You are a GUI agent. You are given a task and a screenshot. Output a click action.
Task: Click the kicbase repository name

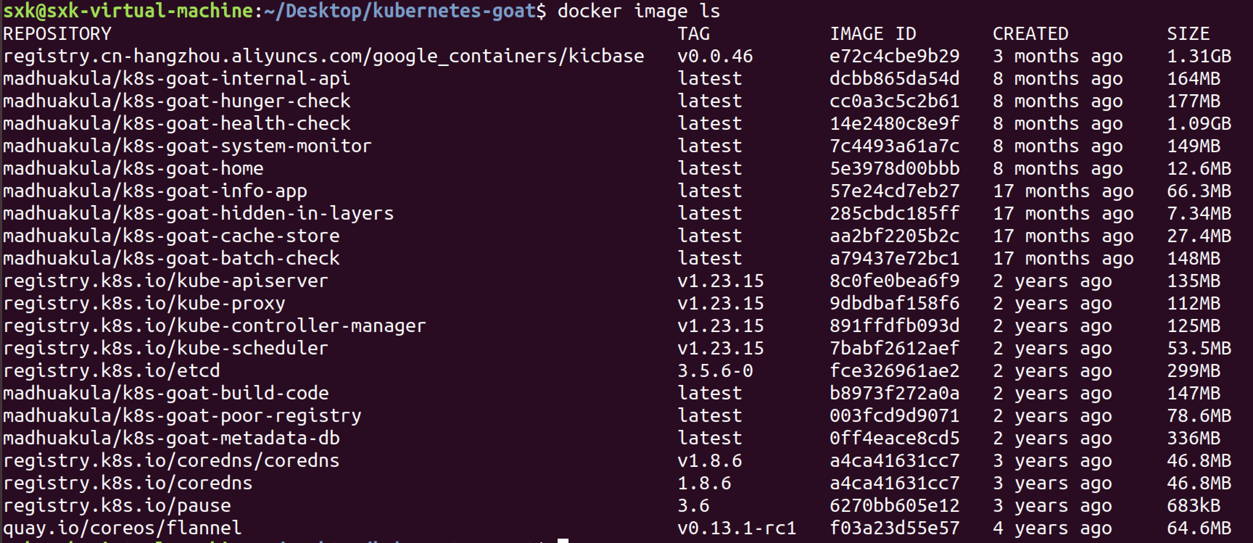(323, 57)
